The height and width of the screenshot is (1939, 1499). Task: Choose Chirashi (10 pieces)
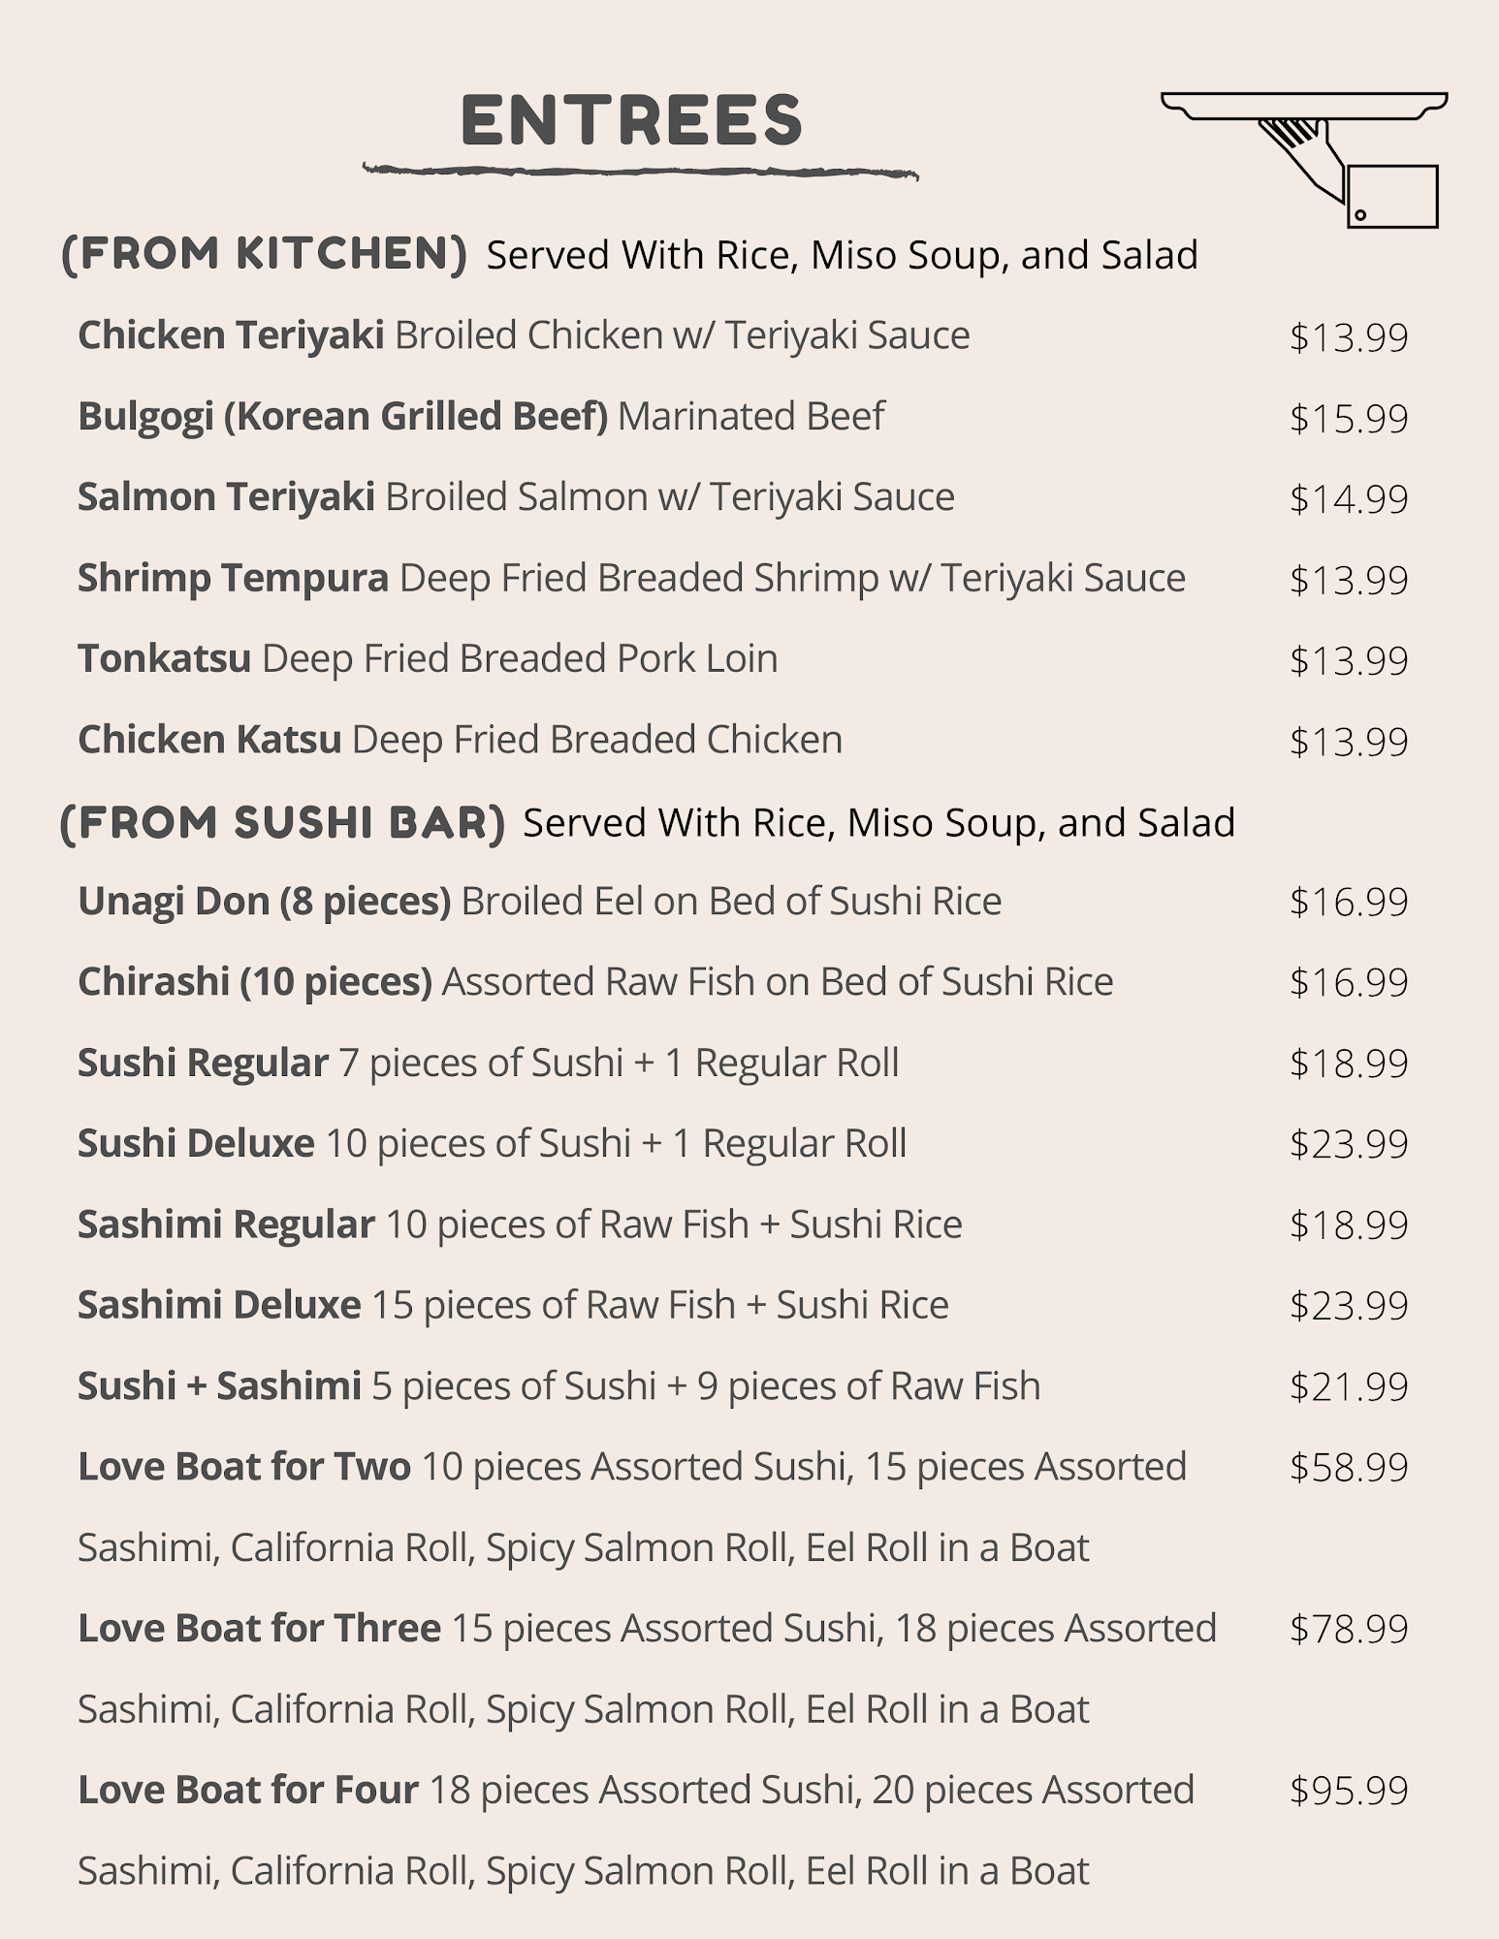(x=254, y=982)
